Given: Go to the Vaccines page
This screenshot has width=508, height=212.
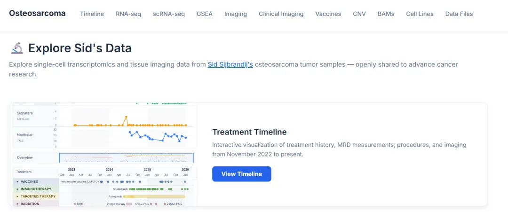Looking at the screenshot, I should click(x=328, y=14).
